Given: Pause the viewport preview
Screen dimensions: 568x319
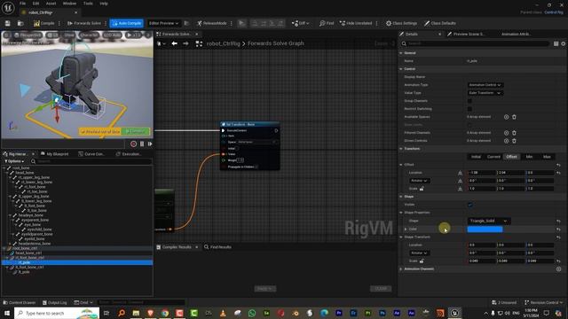Looking at the screenshot, I should [x=142, y=144].
